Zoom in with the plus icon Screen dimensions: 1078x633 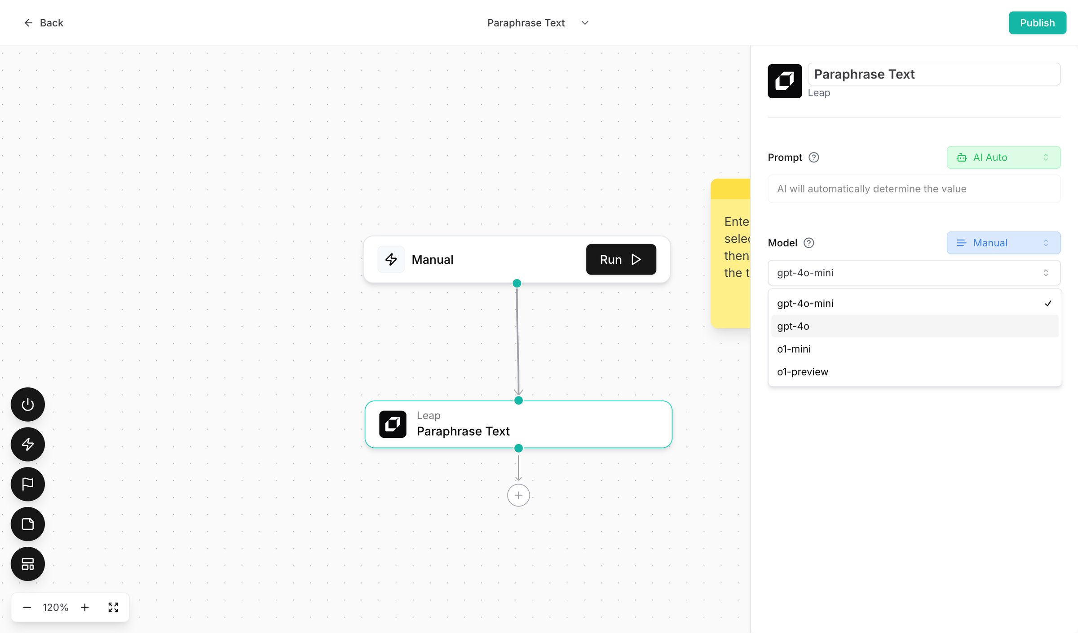click(85, 607)
